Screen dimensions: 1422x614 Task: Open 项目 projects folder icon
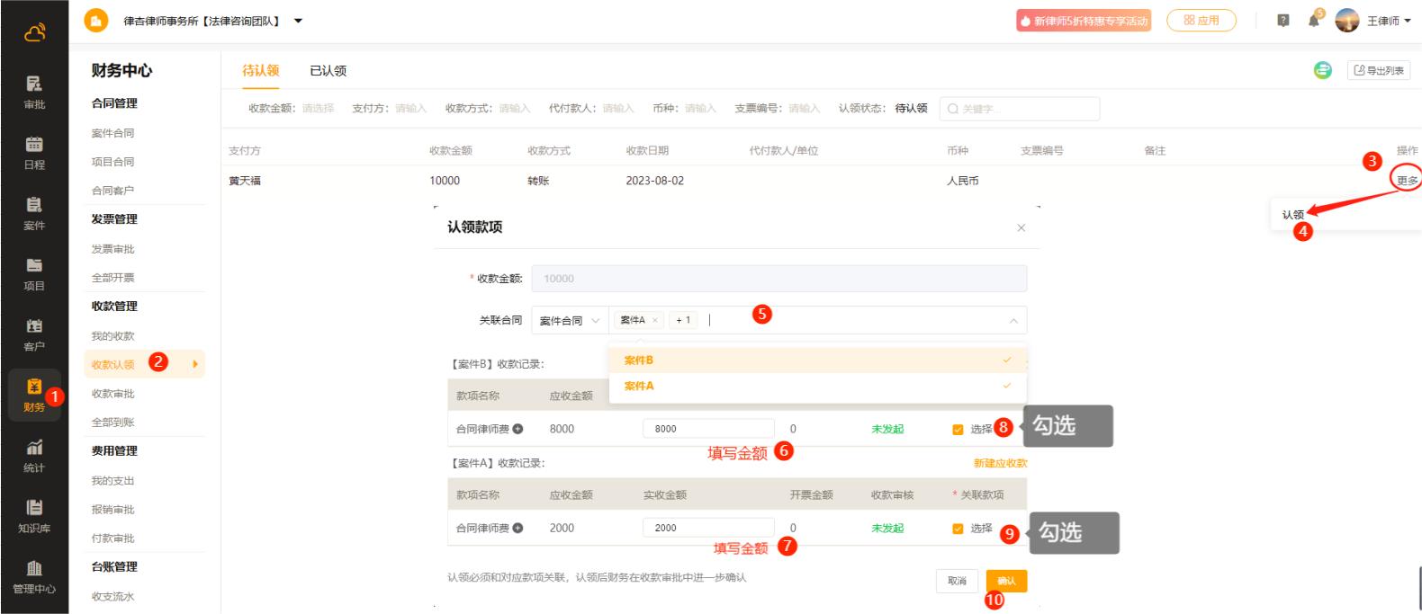[33, 272]
